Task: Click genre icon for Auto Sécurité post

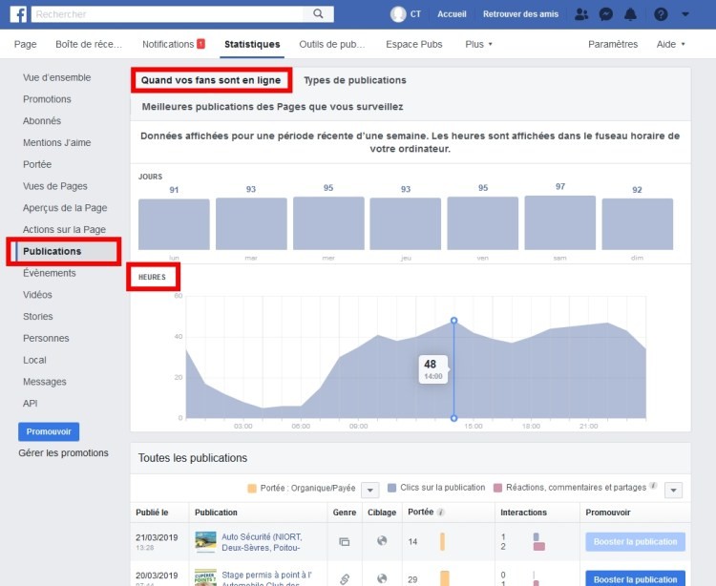Action: pos(345,542)
